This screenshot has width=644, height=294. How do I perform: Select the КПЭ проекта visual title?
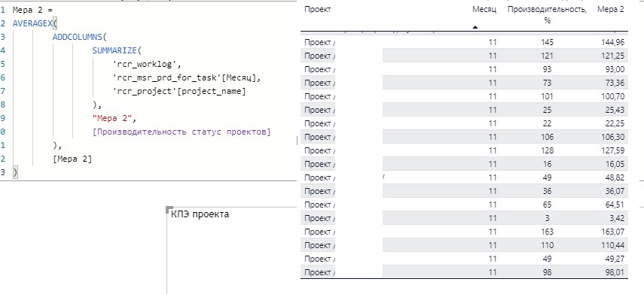click(x=200, y=214)
